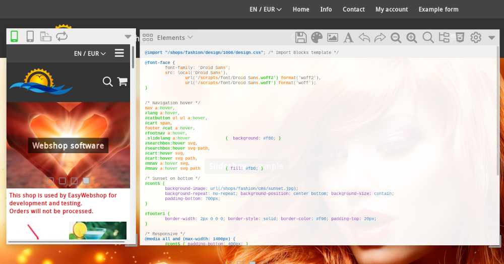Screen dimensions: 504x264
Task: Undo the last editor change
Action: coord(364,38)
